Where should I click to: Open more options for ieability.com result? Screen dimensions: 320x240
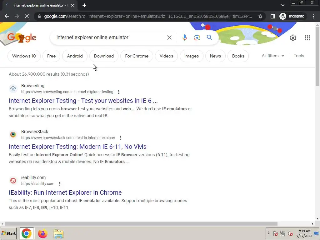60,184
